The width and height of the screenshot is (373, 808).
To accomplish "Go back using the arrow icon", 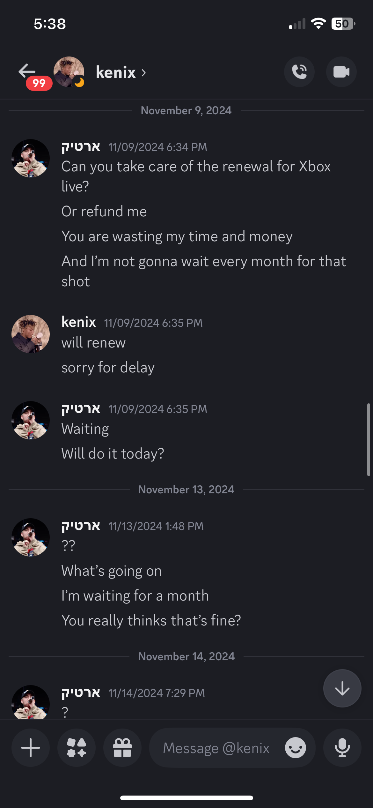I will (27, 71).
